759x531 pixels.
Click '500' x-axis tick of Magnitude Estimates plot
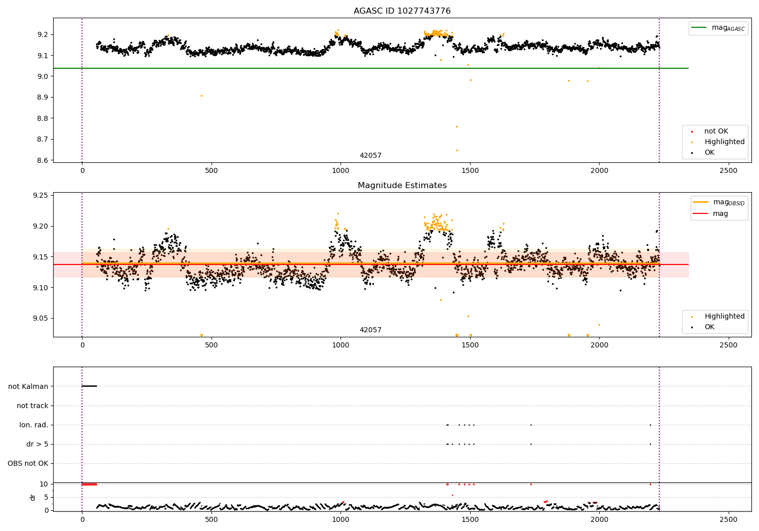click(212, 345)
